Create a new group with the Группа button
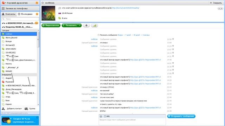 click(30, 109)
